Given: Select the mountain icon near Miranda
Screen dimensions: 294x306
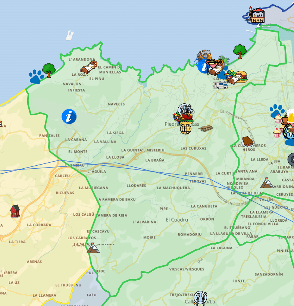Looking at the screenshot, I should coord(267,183).
